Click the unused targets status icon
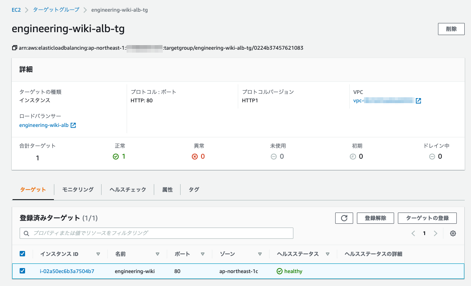The image size is (471, 286). pos(274,156)
